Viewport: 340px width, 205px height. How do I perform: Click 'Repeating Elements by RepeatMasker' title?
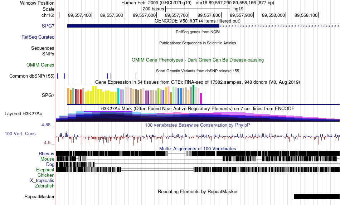point(198,191)
